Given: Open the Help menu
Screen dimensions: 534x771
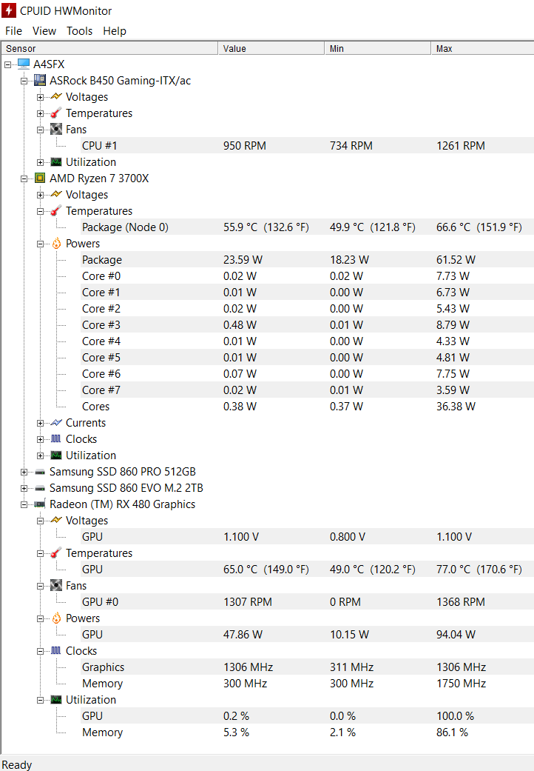Looking at the screenshot, I should pos(115,31).
